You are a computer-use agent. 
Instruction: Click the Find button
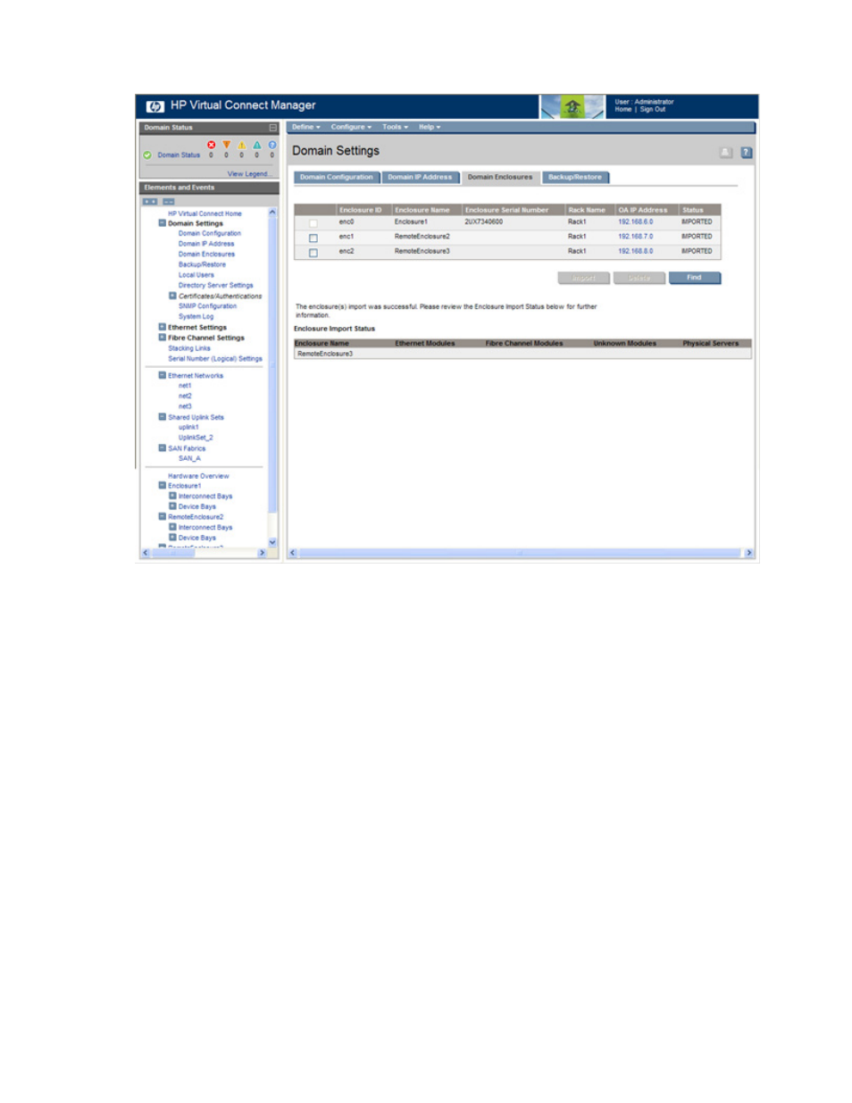[694, 278]
